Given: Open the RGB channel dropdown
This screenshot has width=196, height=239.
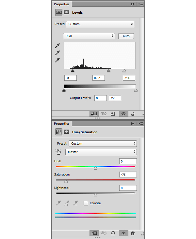Looking at the screenshot, I should coord(89,36).
